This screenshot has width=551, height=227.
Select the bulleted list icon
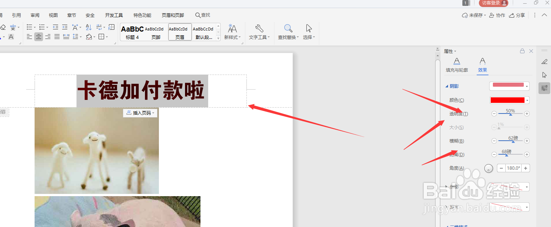[x=29, y=27]
